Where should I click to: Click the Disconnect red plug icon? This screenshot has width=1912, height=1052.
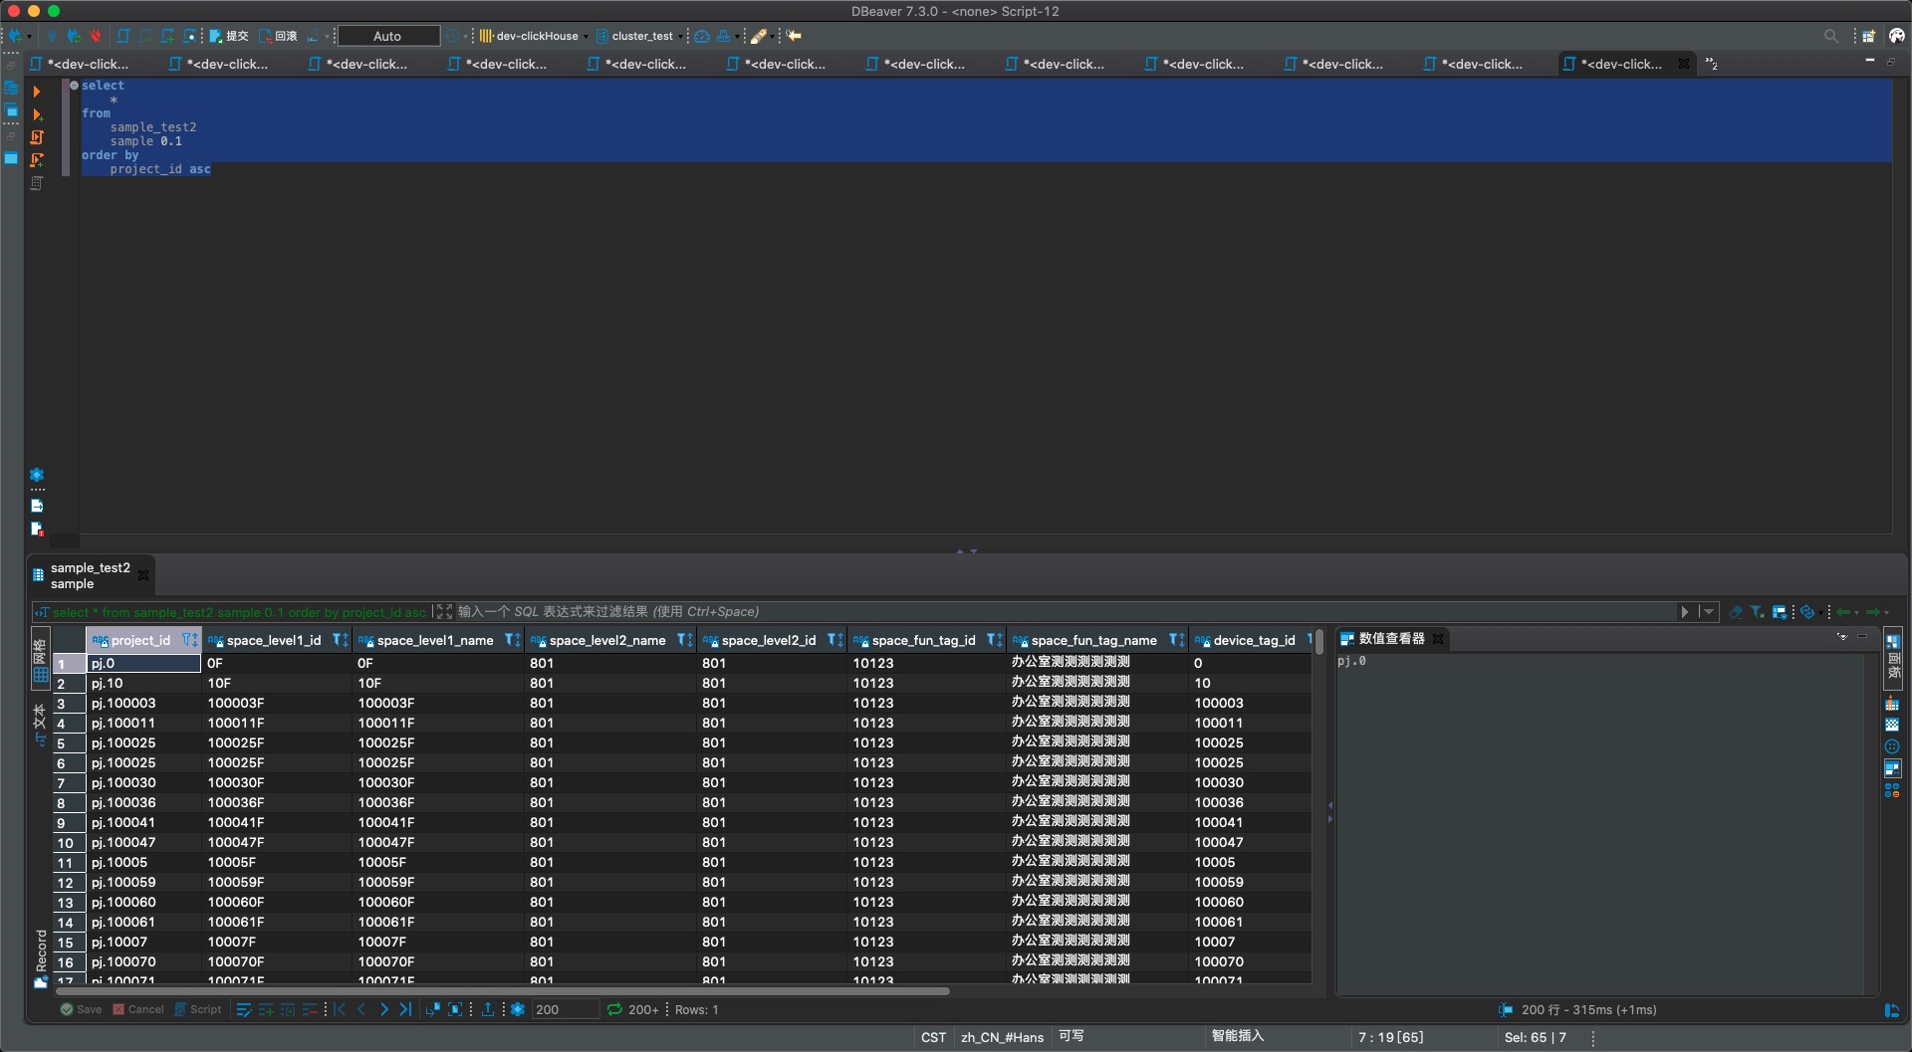[x=96, y=36]
